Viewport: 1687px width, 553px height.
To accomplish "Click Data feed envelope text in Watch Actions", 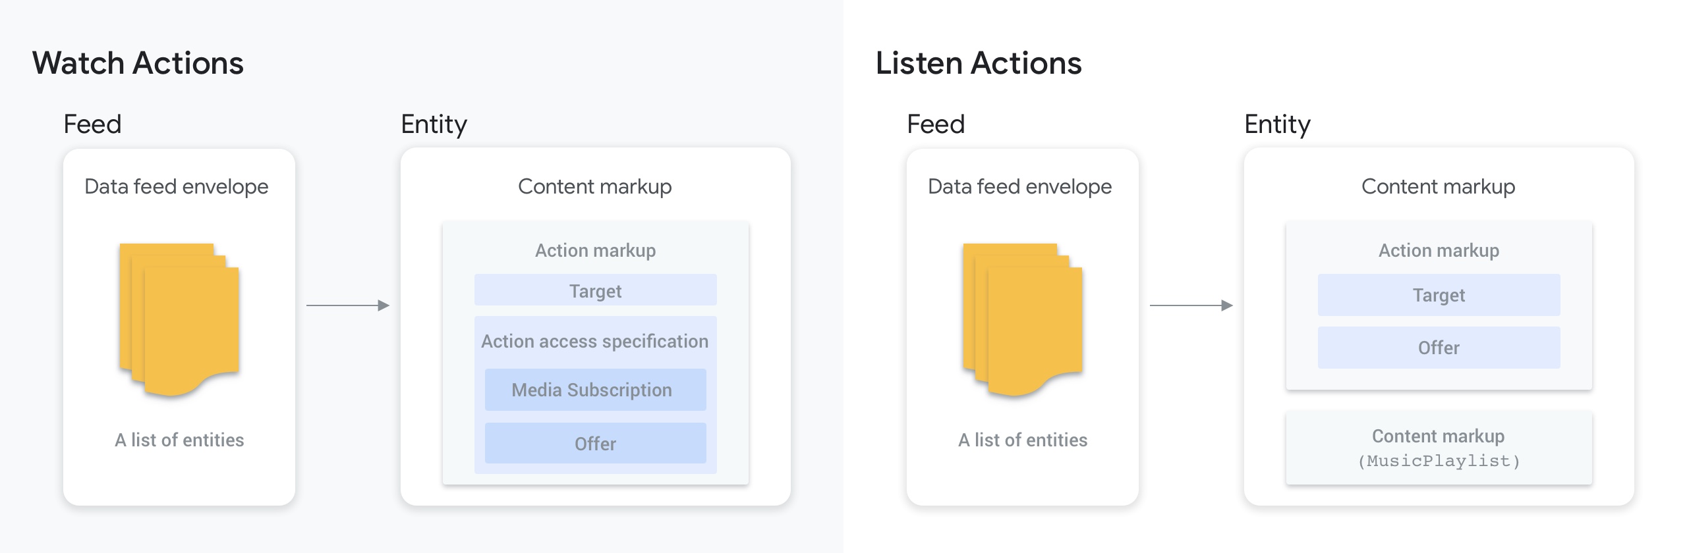I will [177, 186].
